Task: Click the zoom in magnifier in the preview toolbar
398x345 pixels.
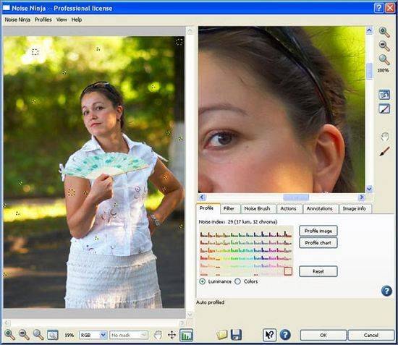Action: pos(384,33)
